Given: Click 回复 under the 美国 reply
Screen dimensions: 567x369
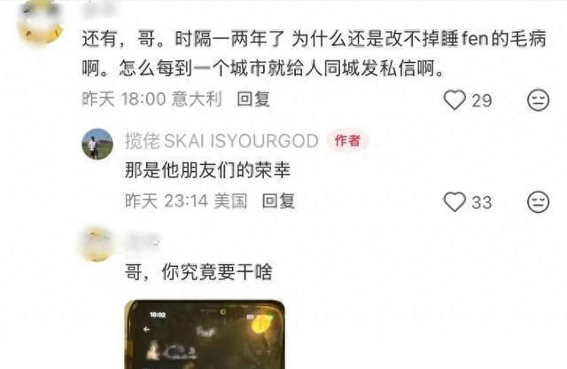Looking at the screenshot, I should 278,201.
